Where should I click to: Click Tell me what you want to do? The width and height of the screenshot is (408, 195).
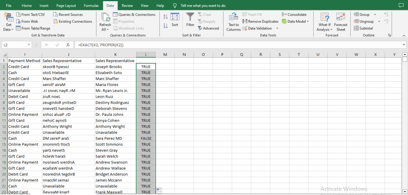point(203,6)
